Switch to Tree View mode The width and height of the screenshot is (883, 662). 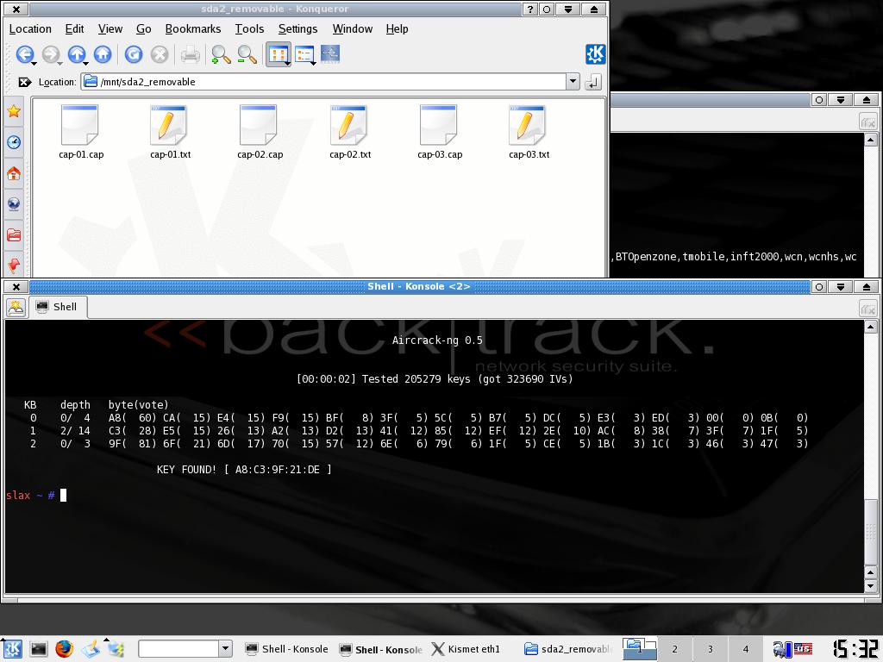point(304,54)
